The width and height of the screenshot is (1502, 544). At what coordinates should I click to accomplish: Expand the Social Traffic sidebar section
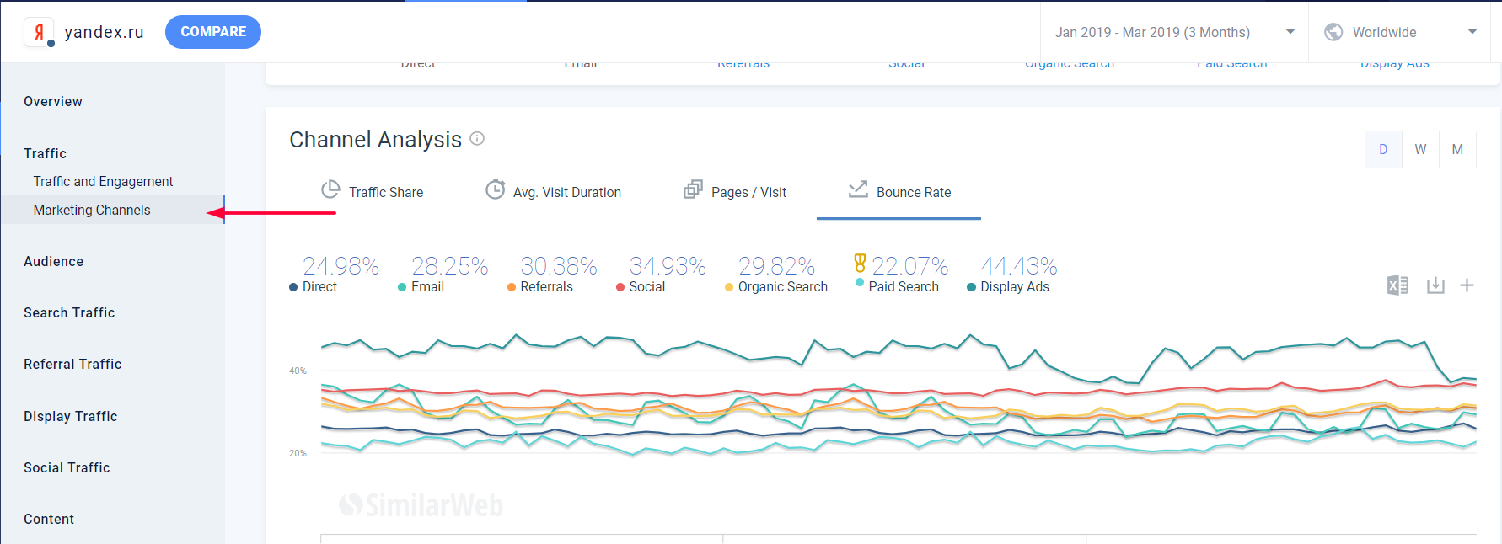point(67,468)
